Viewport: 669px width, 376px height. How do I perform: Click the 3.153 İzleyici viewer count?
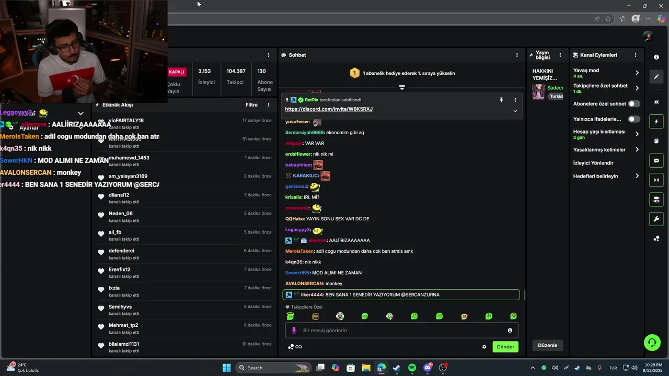point(206,76)
